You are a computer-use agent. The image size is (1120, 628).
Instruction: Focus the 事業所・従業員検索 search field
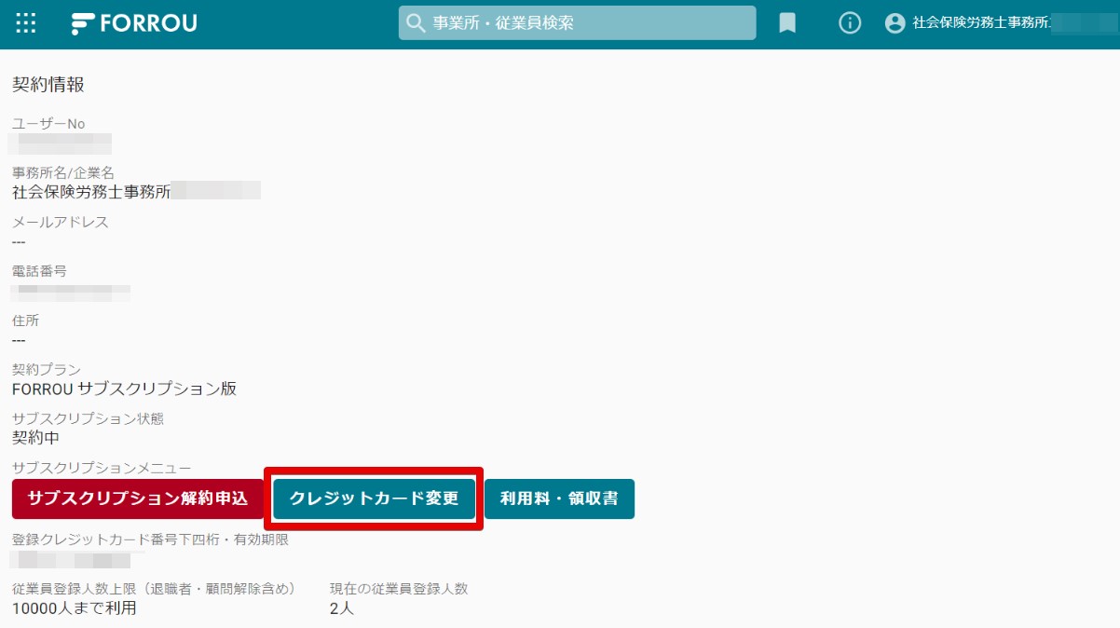point(578,23)
